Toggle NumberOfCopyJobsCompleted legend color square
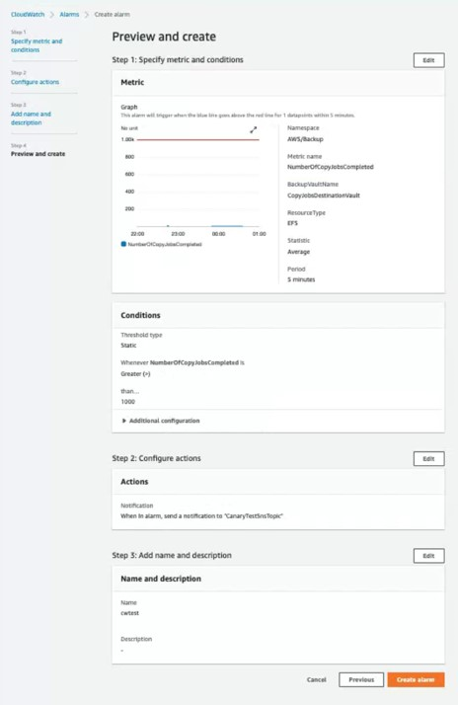 pos(123,244)
